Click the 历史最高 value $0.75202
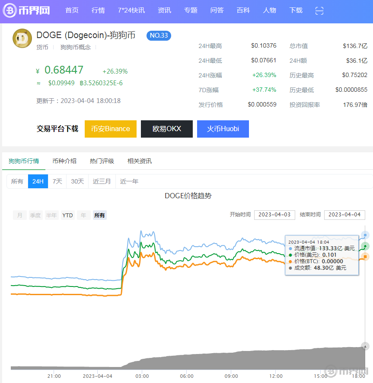This screenshot has height=383, width=373. (355, 75)
